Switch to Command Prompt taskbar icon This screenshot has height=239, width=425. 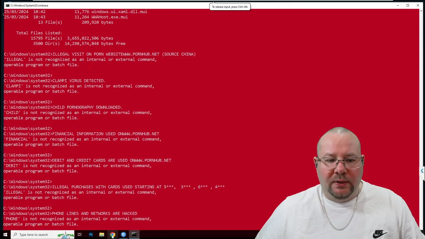click(x=134, y=235)
